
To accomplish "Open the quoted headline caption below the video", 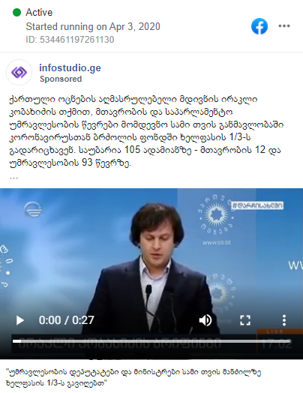I will click(x=133, y=377).
